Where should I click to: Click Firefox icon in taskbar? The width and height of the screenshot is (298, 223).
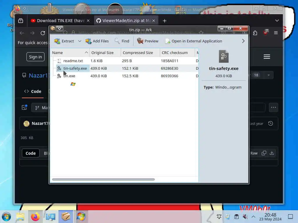35,217
